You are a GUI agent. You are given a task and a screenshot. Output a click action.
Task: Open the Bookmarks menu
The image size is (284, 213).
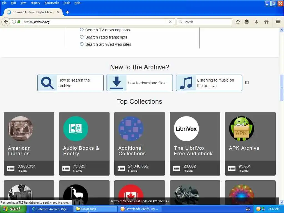[52, 3]
